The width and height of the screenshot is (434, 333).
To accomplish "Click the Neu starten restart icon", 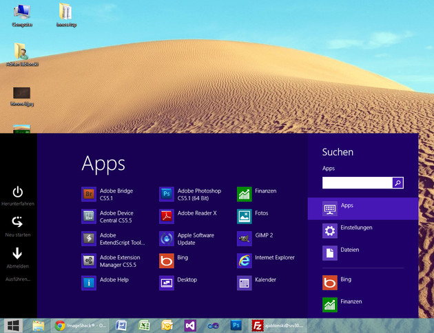I will [x=17, y=222].
